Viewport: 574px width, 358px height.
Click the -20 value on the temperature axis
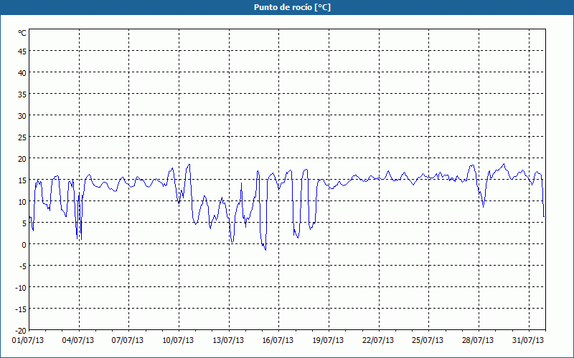(x=21, y=331)
